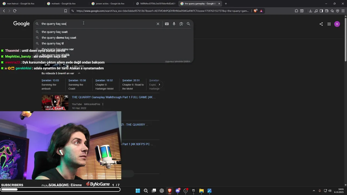Viewport: 347px width, 195px height.
Task: View site information icon in address bar
Action: 72,11
